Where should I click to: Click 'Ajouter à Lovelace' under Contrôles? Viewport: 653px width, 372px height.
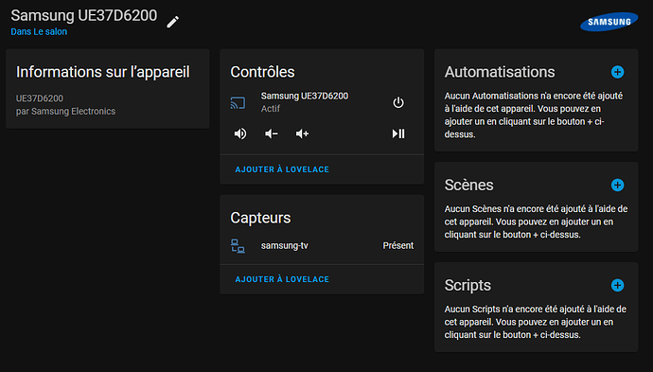click(x=282, y=169)
